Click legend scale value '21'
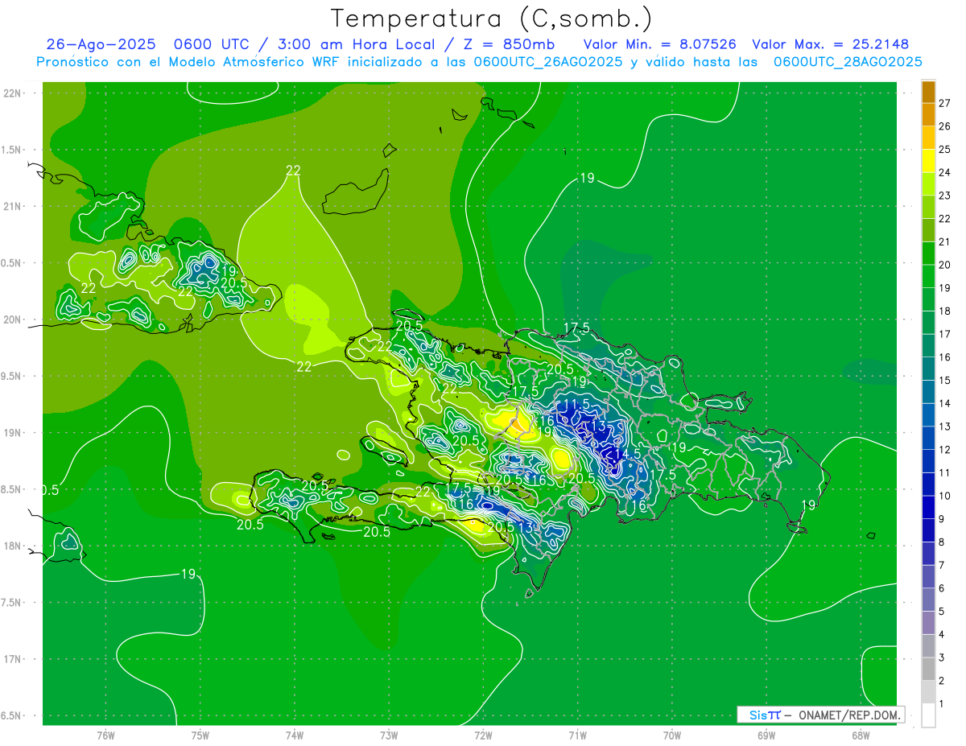Image resolution: width=966 pixels, height=746 pixels. (945, 241)
